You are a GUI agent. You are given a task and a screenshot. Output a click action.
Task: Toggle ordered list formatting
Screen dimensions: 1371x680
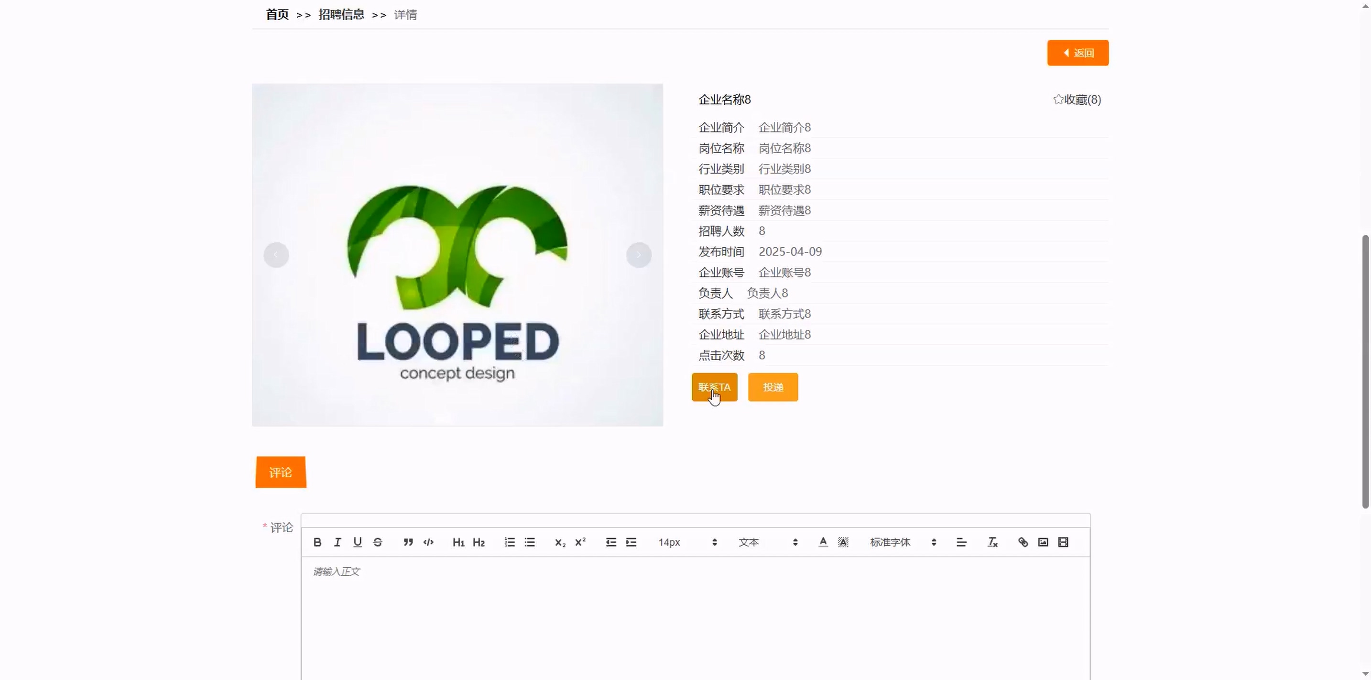(509, 542)
